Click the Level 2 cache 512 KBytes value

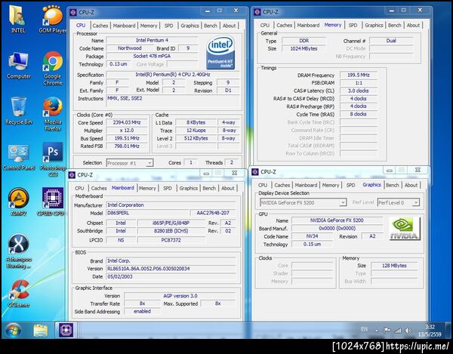tap(196, 138)
